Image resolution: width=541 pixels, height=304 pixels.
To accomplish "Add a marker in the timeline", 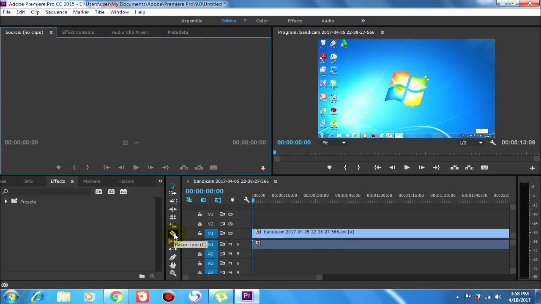I will coord(232,200).
